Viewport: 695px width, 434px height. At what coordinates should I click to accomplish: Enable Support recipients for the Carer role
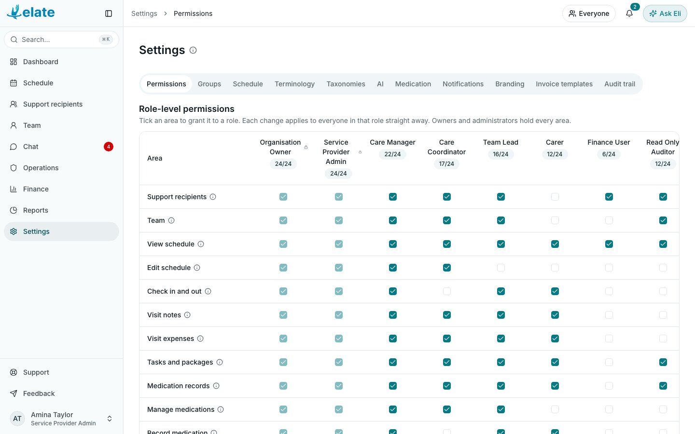tap(555, 197)
